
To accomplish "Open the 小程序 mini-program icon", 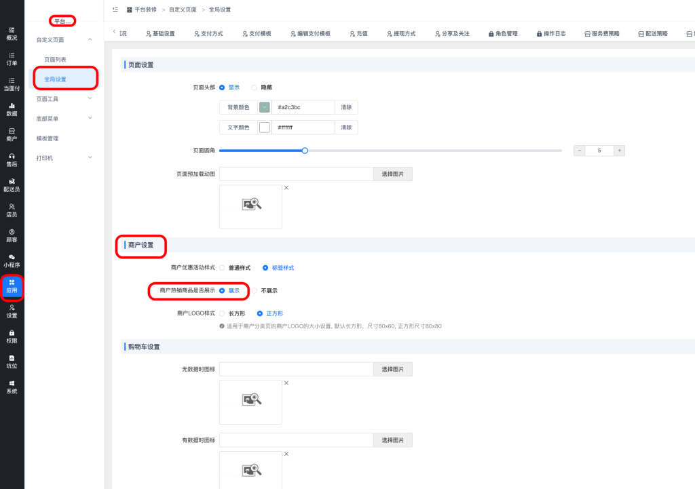I will (12, 260).
